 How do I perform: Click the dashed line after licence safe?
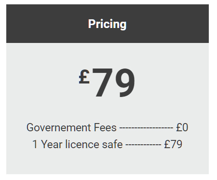pyautogui.click(x=143, y=145)
